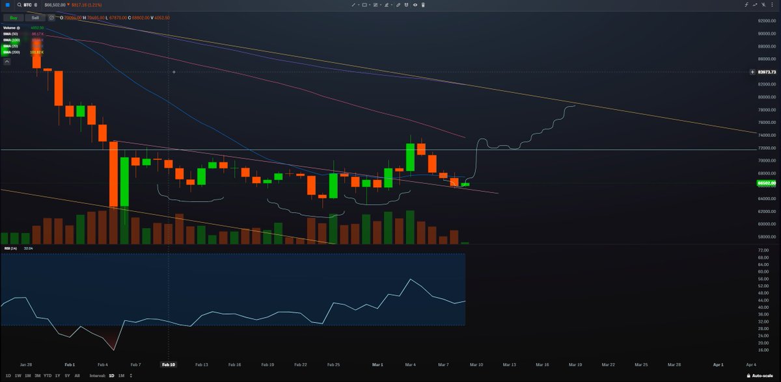Delete drawings with trash icon
781x382 pixels.
pos(423,5)
